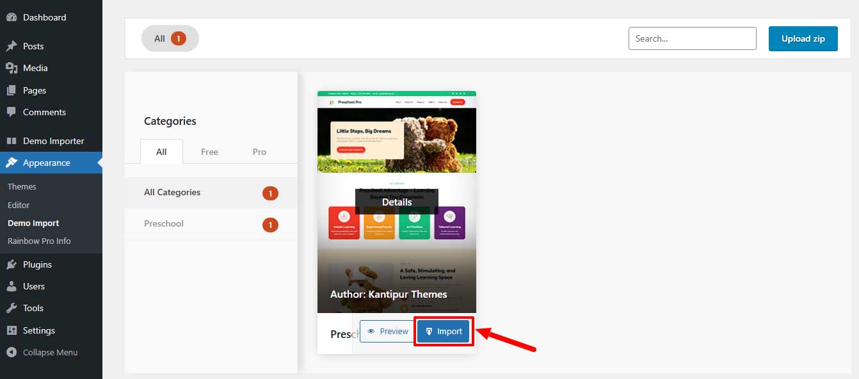
Task: Click the Media icon in sidebar
Action: (12, 68)
